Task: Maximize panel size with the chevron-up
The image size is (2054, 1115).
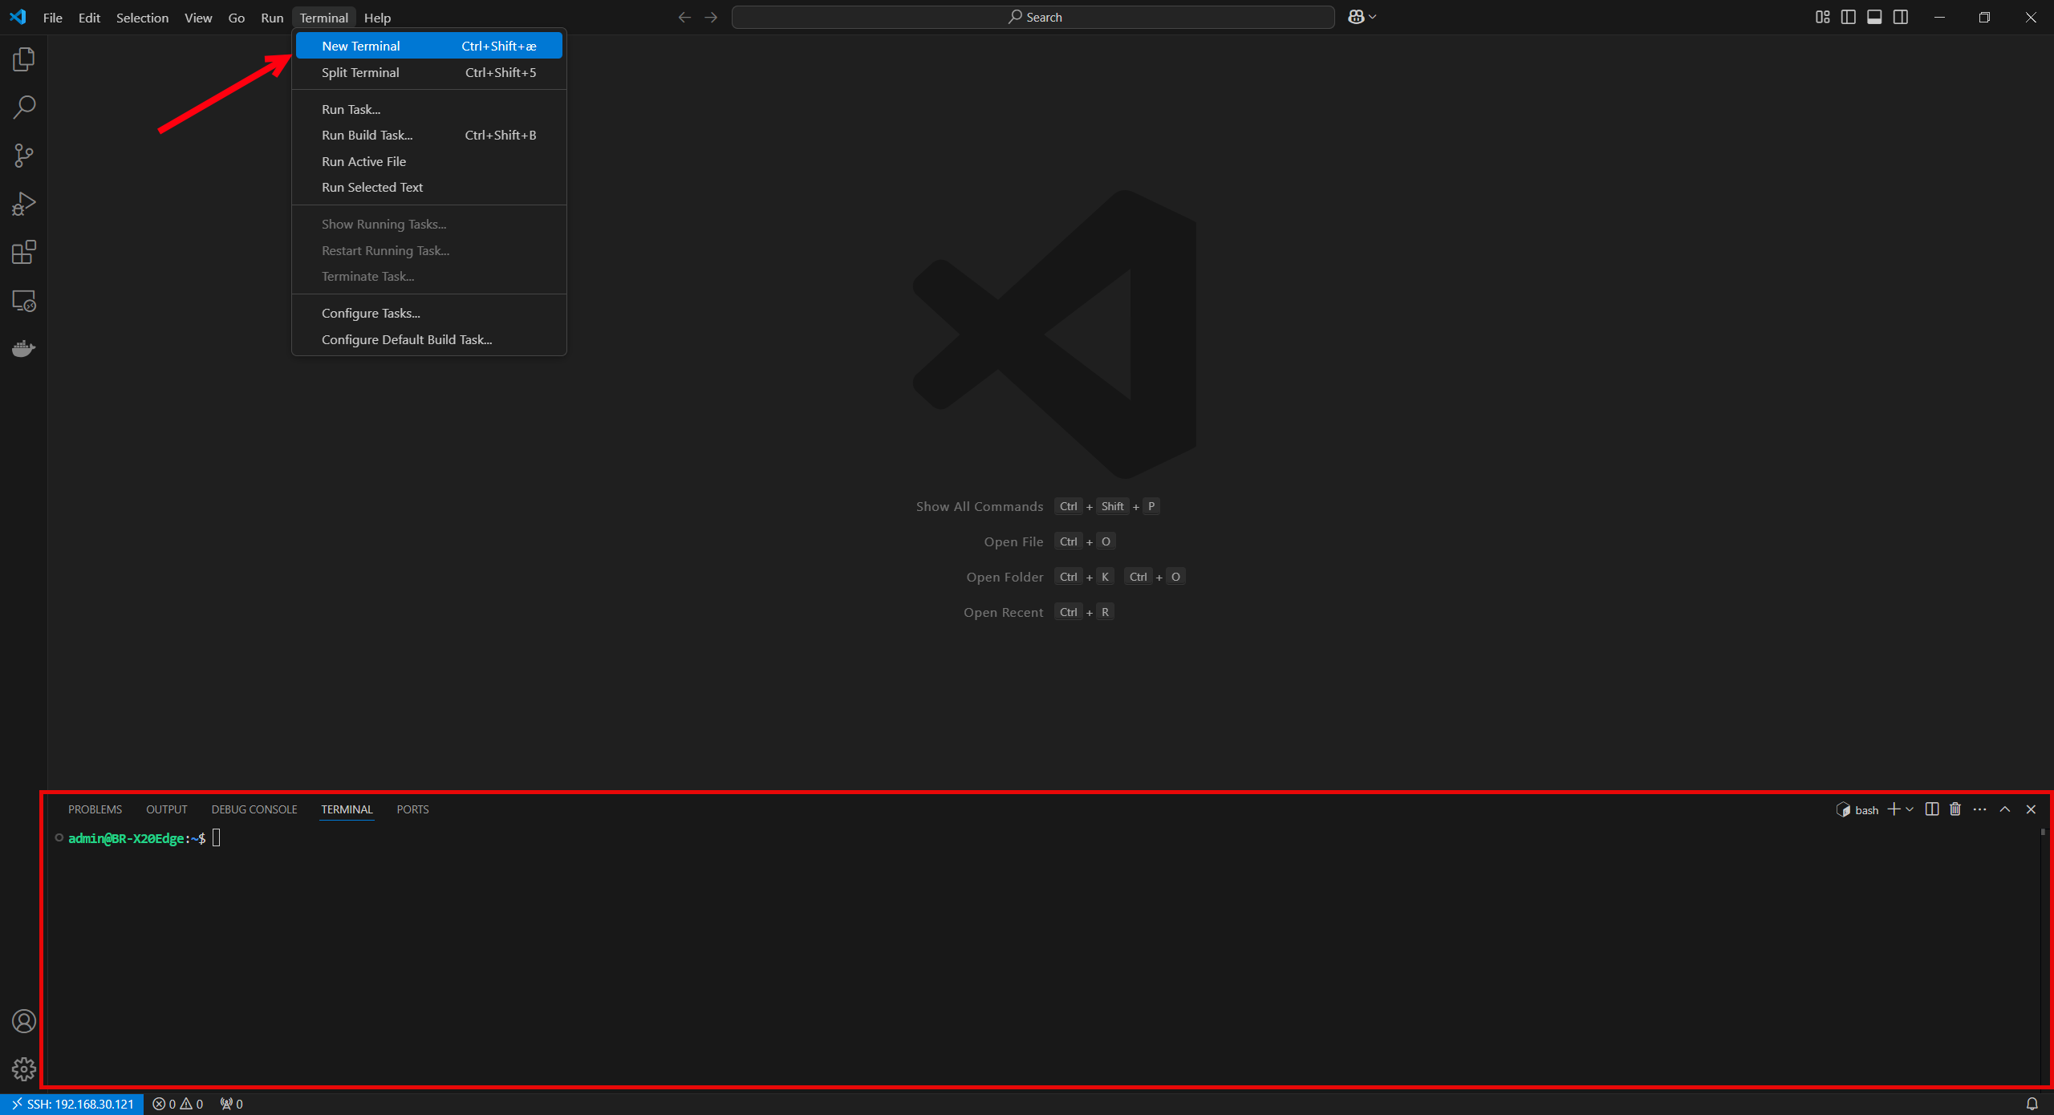Action: 2005,809
